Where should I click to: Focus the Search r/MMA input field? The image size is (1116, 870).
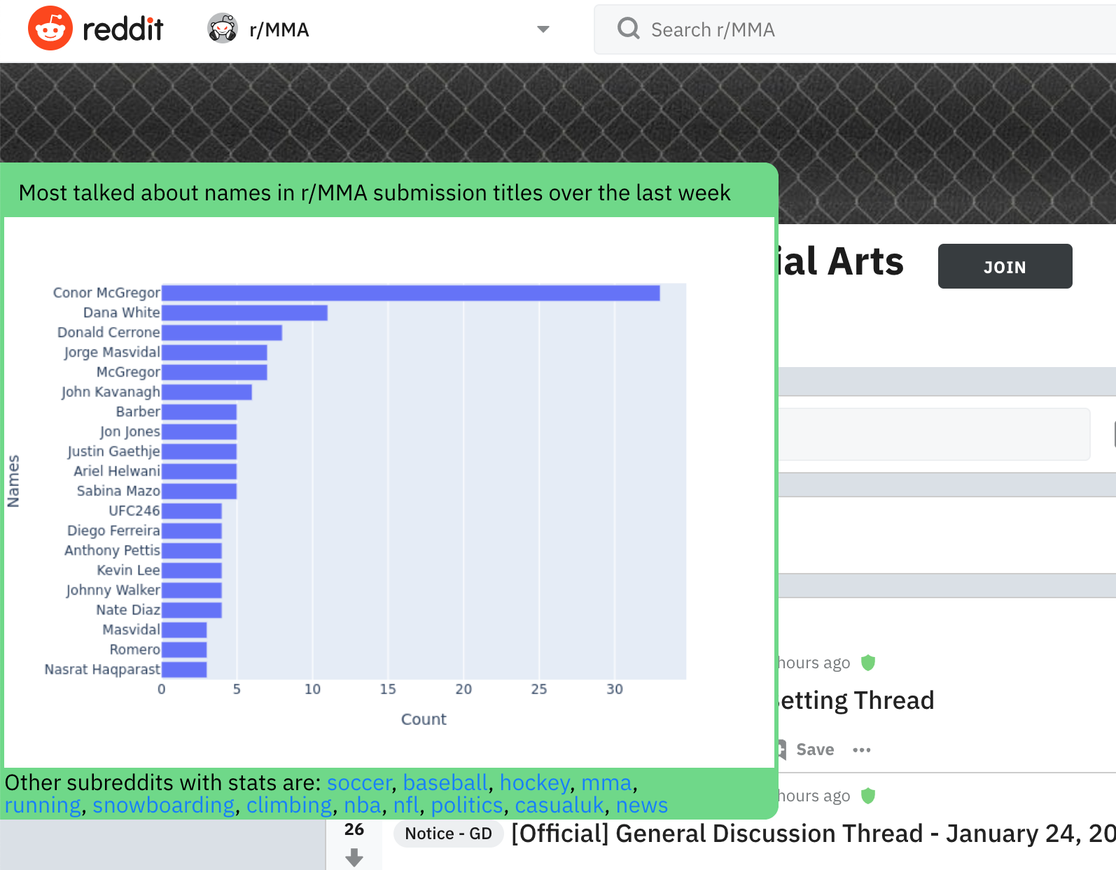coord(854,29)
